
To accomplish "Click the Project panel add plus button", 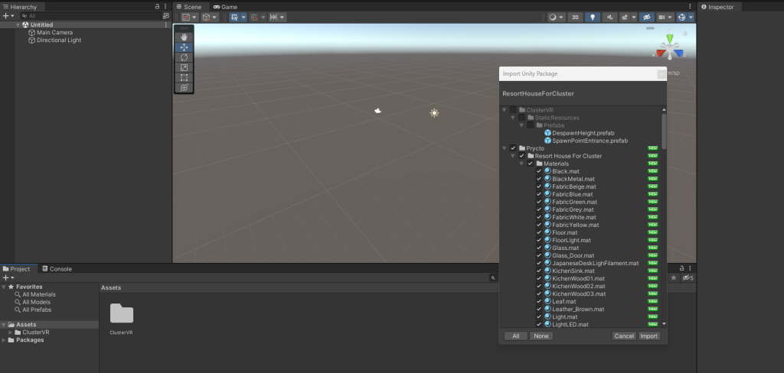I will pos(6,277).
